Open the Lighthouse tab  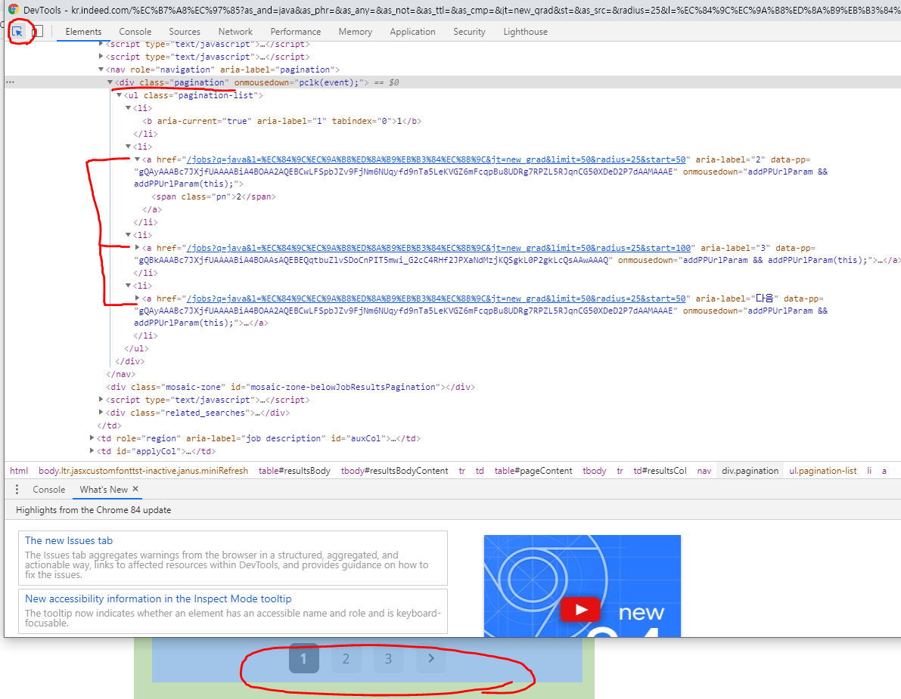click(525, 32)
